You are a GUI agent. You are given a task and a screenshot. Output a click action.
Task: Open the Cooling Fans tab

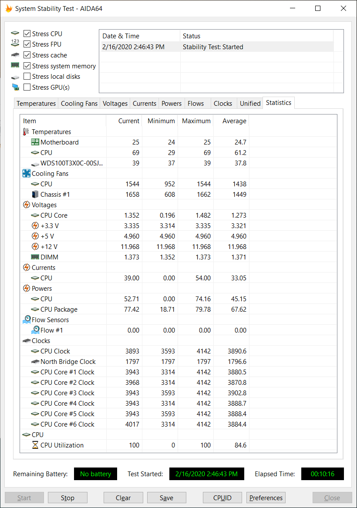click(79, 103)
